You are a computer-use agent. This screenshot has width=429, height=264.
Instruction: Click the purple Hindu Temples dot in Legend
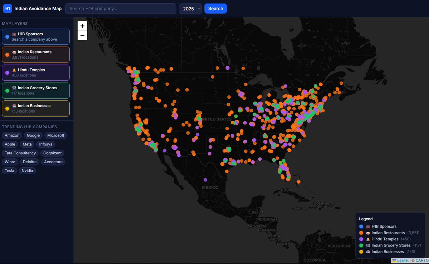(x=361, y=239)
